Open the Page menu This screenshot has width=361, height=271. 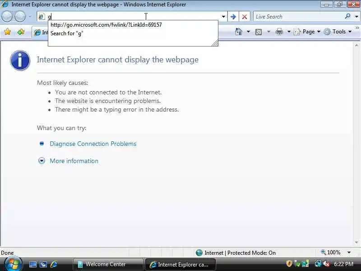pos(307,32)
